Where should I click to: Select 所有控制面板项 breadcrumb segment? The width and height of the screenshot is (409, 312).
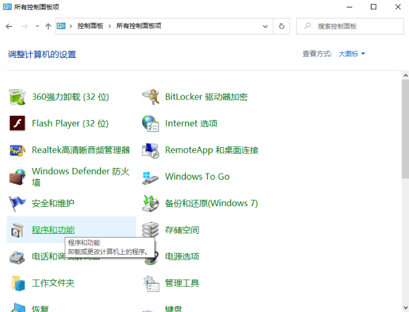(x=139, y=26)
